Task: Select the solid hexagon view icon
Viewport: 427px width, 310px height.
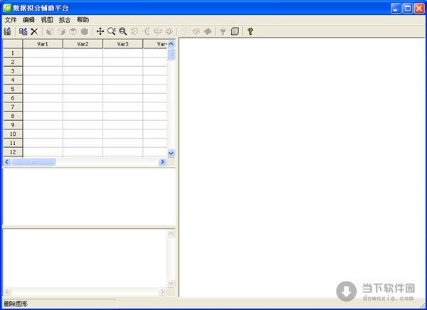Action: click(85, 31)
